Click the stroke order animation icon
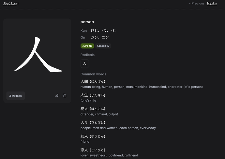Viewport: 225px width, 159px height. point(56,96)
